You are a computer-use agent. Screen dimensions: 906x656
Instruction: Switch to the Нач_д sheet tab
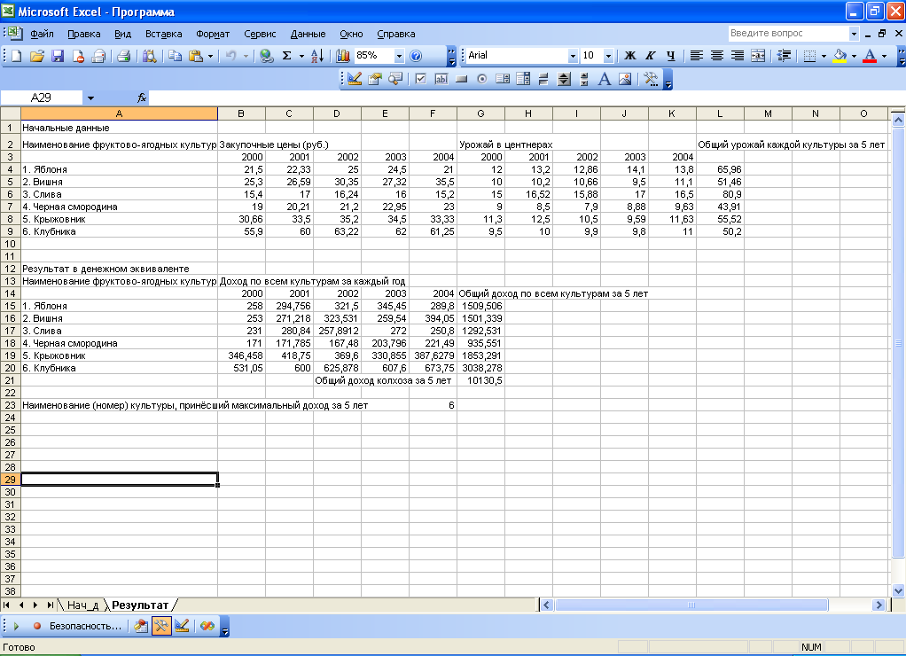click(x=82, y=605)
